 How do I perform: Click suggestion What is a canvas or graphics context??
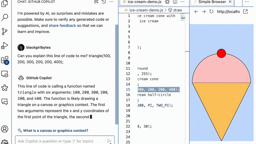pyautogui.click(x=55, y=131)
